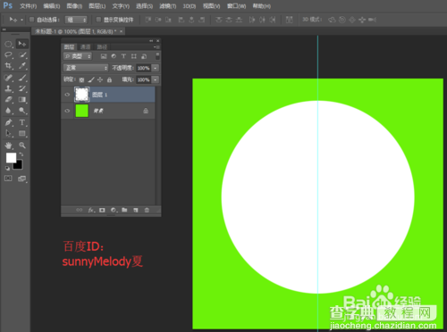Toggle lock all padlock icon

(109, 79)
